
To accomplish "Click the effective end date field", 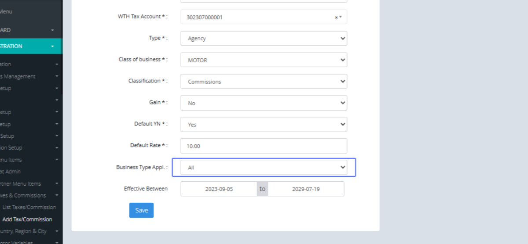I will (x=306, y=189).
